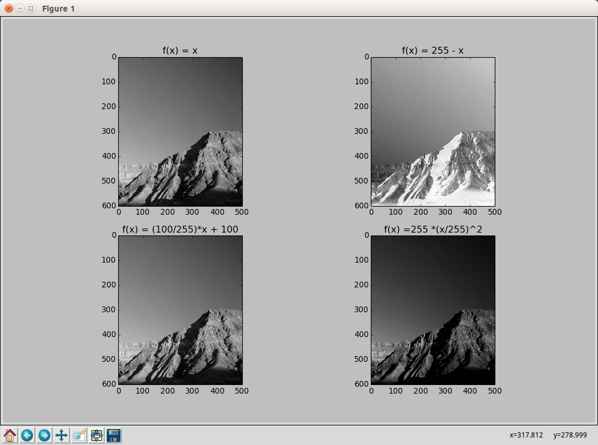Click the title f(x) = (100/255)*x + 100

click(x=180, y=229)
